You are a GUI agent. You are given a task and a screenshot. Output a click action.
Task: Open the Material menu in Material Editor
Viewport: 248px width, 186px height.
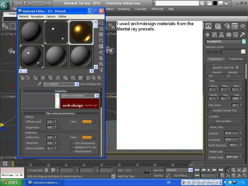click(24, 17)
